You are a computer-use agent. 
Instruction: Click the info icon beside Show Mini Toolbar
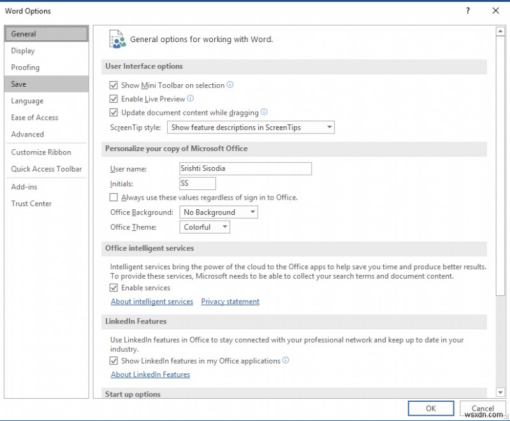tap(230, 85)
